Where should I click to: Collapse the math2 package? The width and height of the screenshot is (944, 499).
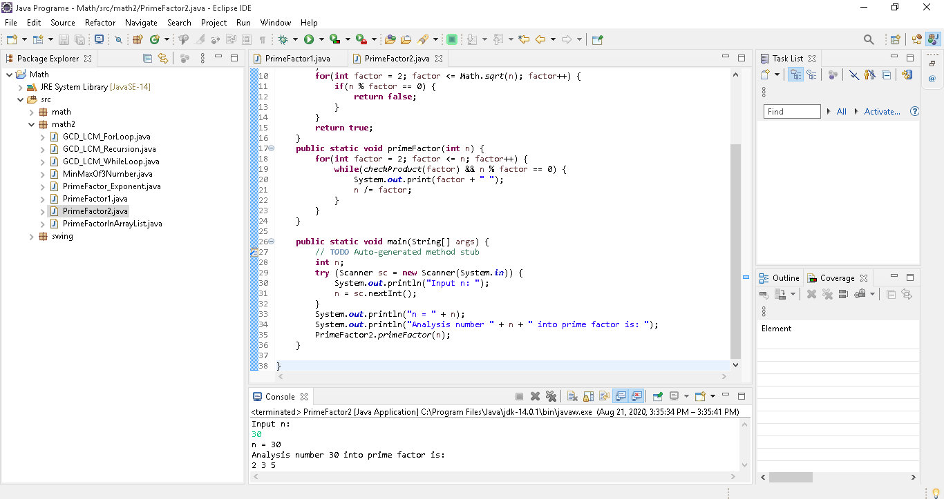pyautogui.click(x=31, y=124)
